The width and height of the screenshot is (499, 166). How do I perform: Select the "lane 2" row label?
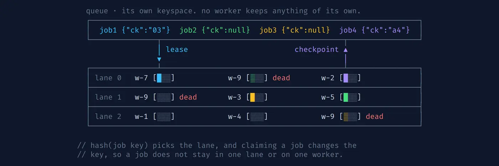click(x=108, y=116)
